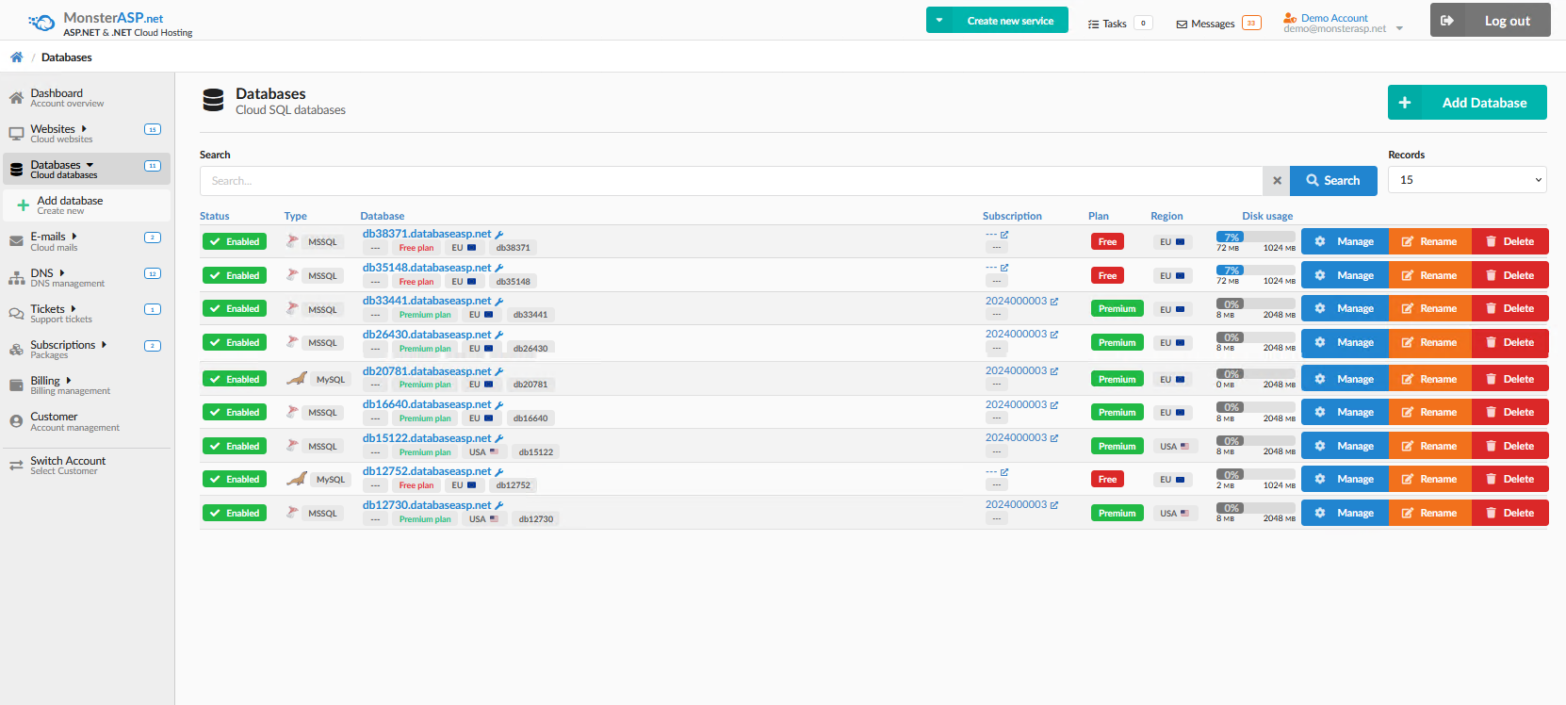Screen dimensions: 1566x705
Task: Click wrench icon next to db12730.databaseasp.net
Action: 499,506
